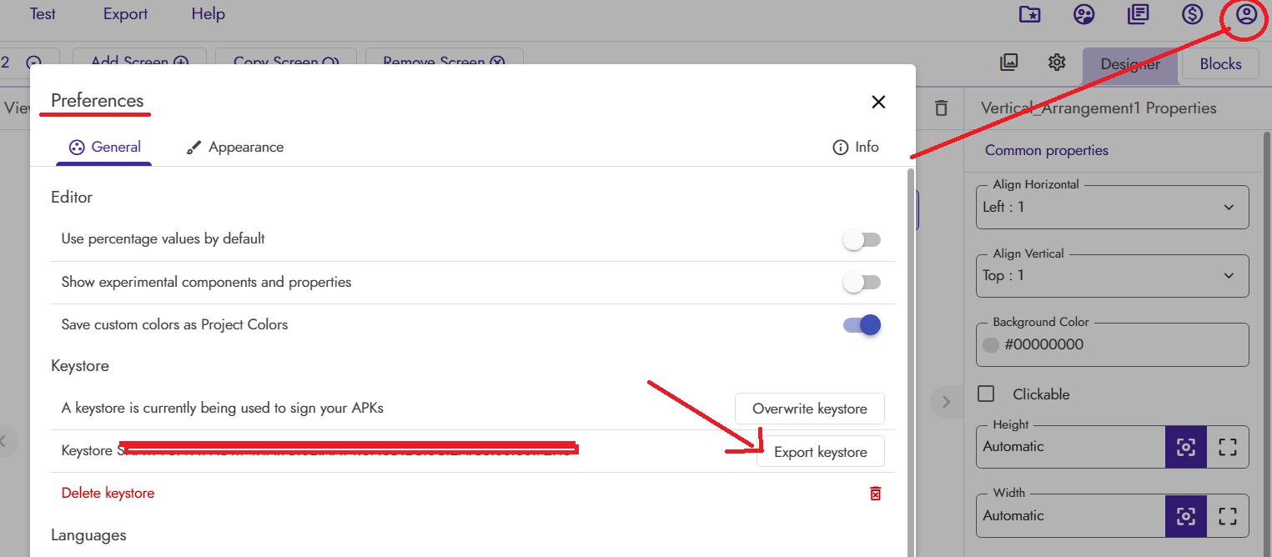Viewport: 1272px width, 557px height.
Task: Click the Background Color swatch
Action: [991, 345]
